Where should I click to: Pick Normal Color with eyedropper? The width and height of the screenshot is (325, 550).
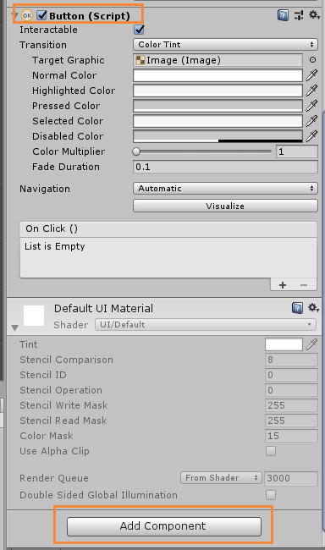pyautogui.click(x=311, y=75)
